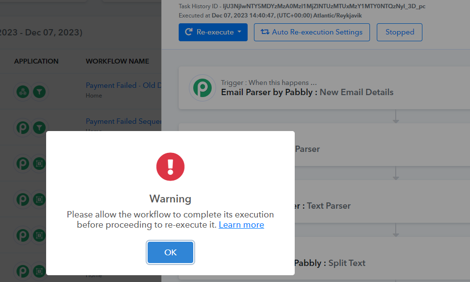
Task: Click the APPLICATION column header
Action: pos(36,61)
